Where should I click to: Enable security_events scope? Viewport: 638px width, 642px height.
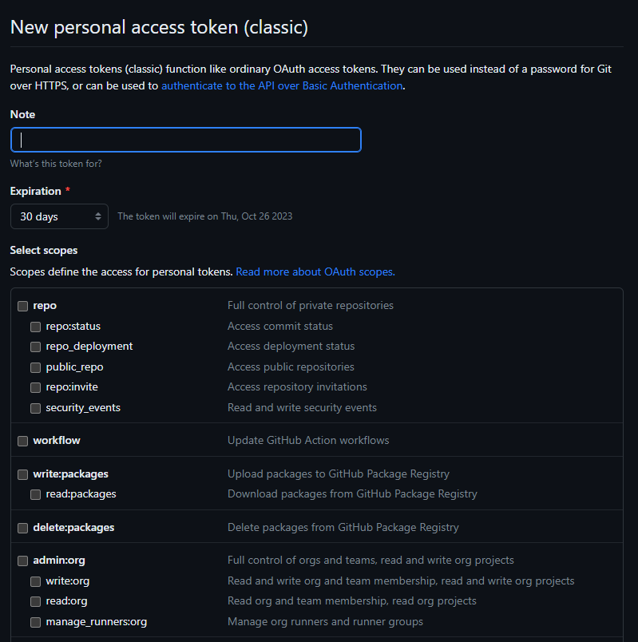36,408
